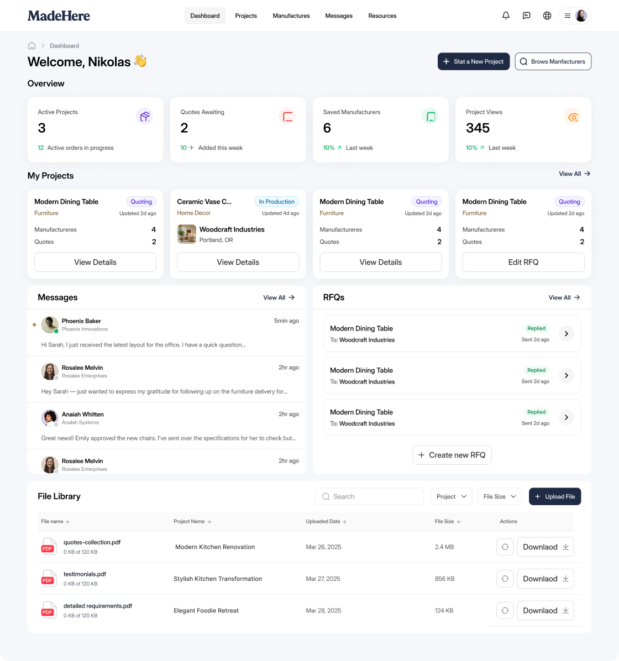Click the Saved Manufacturers bookmark icon
Screen dimensions: 619x661
[x=430, y=117]
